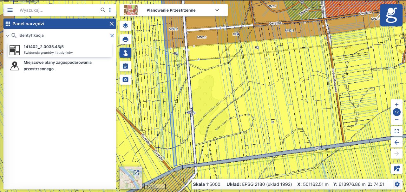406x192 pixels.
Task: Open Miejscowe plany zagospodarowania przestrzennego result
Action: point(60,66)
